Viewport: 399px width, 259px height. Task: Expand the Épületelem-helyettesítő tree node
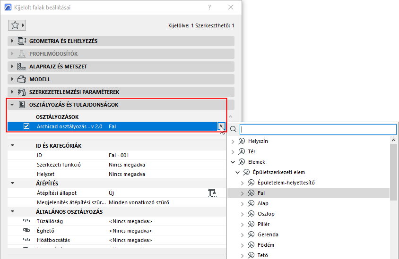pyautogui.click(x=242, y=183)
